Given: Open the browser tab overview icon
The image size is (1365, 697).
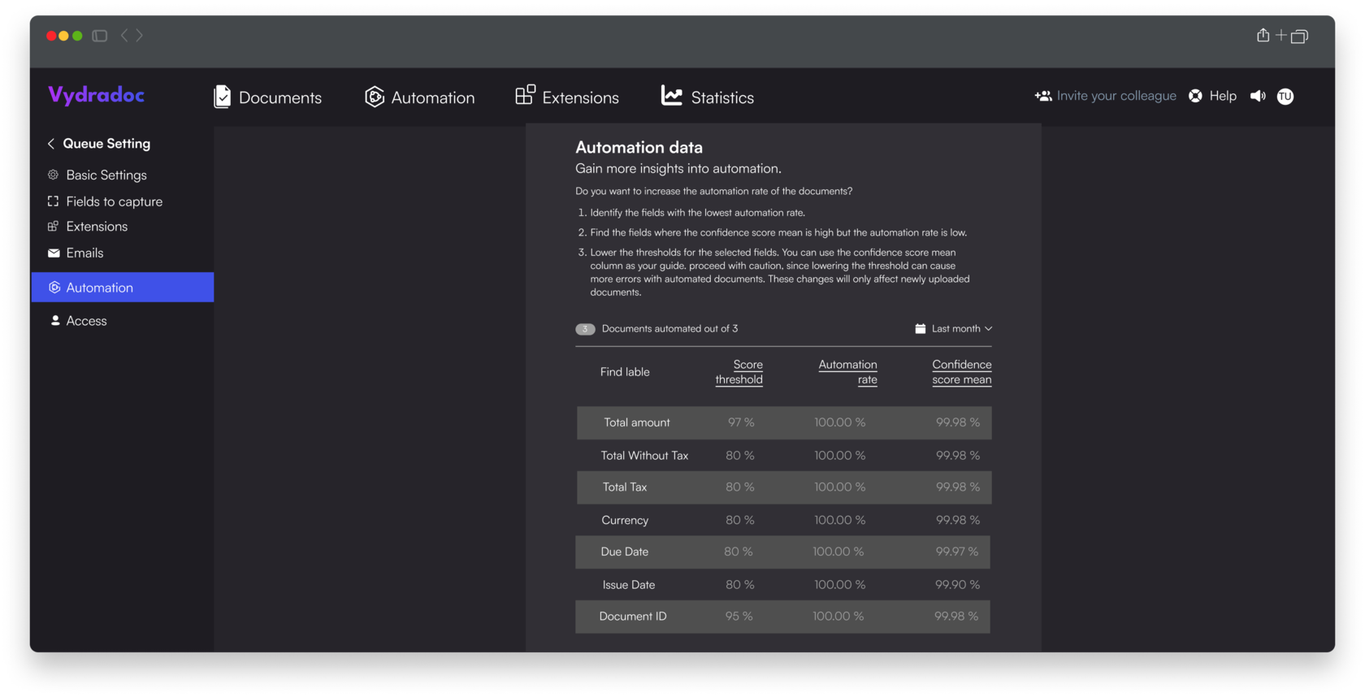Looking at the screenshot, I should click(x=1299, y=36).
